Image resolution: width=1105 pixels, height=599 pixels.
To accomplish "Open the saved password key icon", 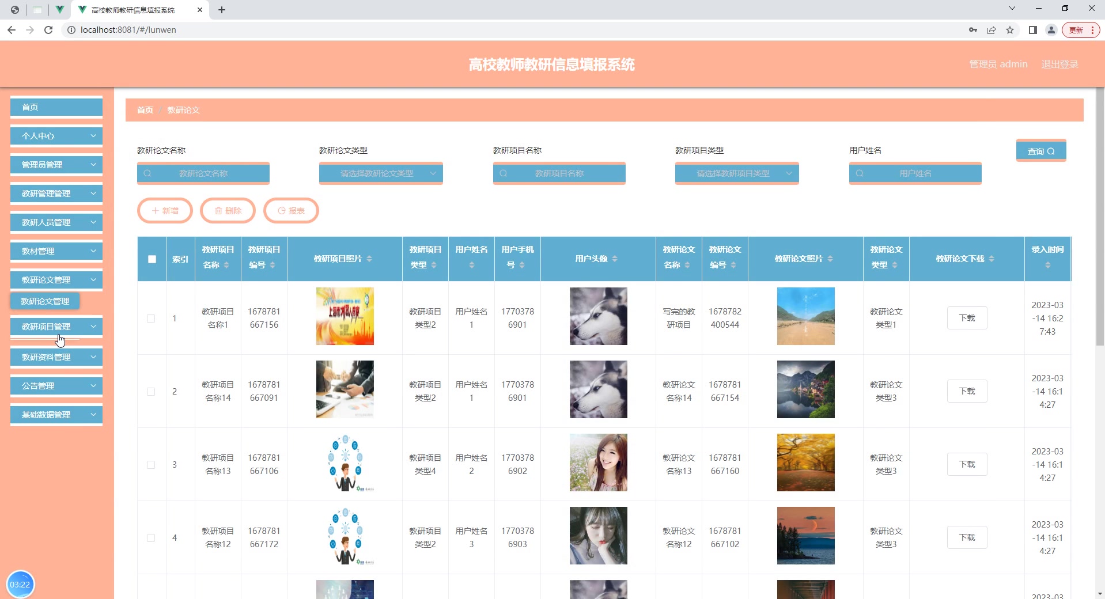I will (x=973, y=30).
